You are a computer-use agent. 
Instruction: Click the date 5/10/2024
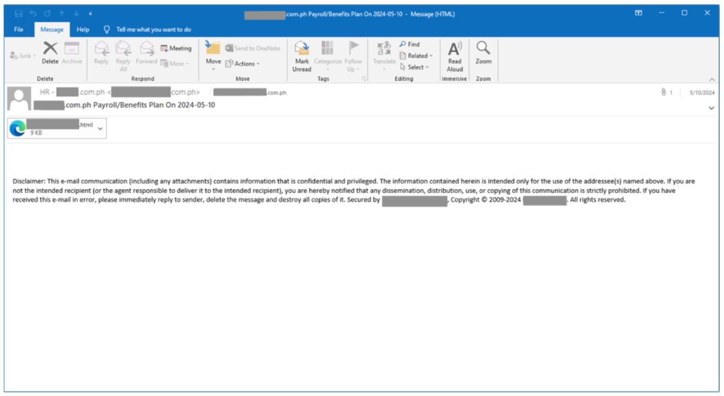[702, 93]
